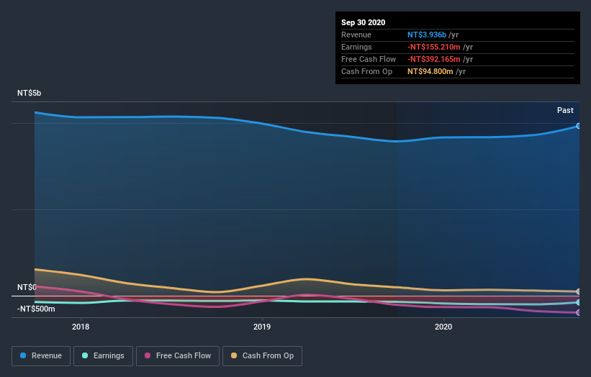Click the 2019 axis label
This screenshot has width=591, height=377.
click(262, 327)
